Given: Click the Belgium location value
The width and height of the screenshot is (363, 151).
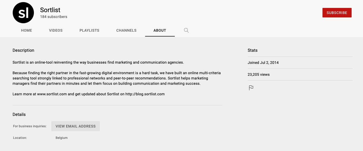Looking at the screenshot, I should (x=62, y=138).
